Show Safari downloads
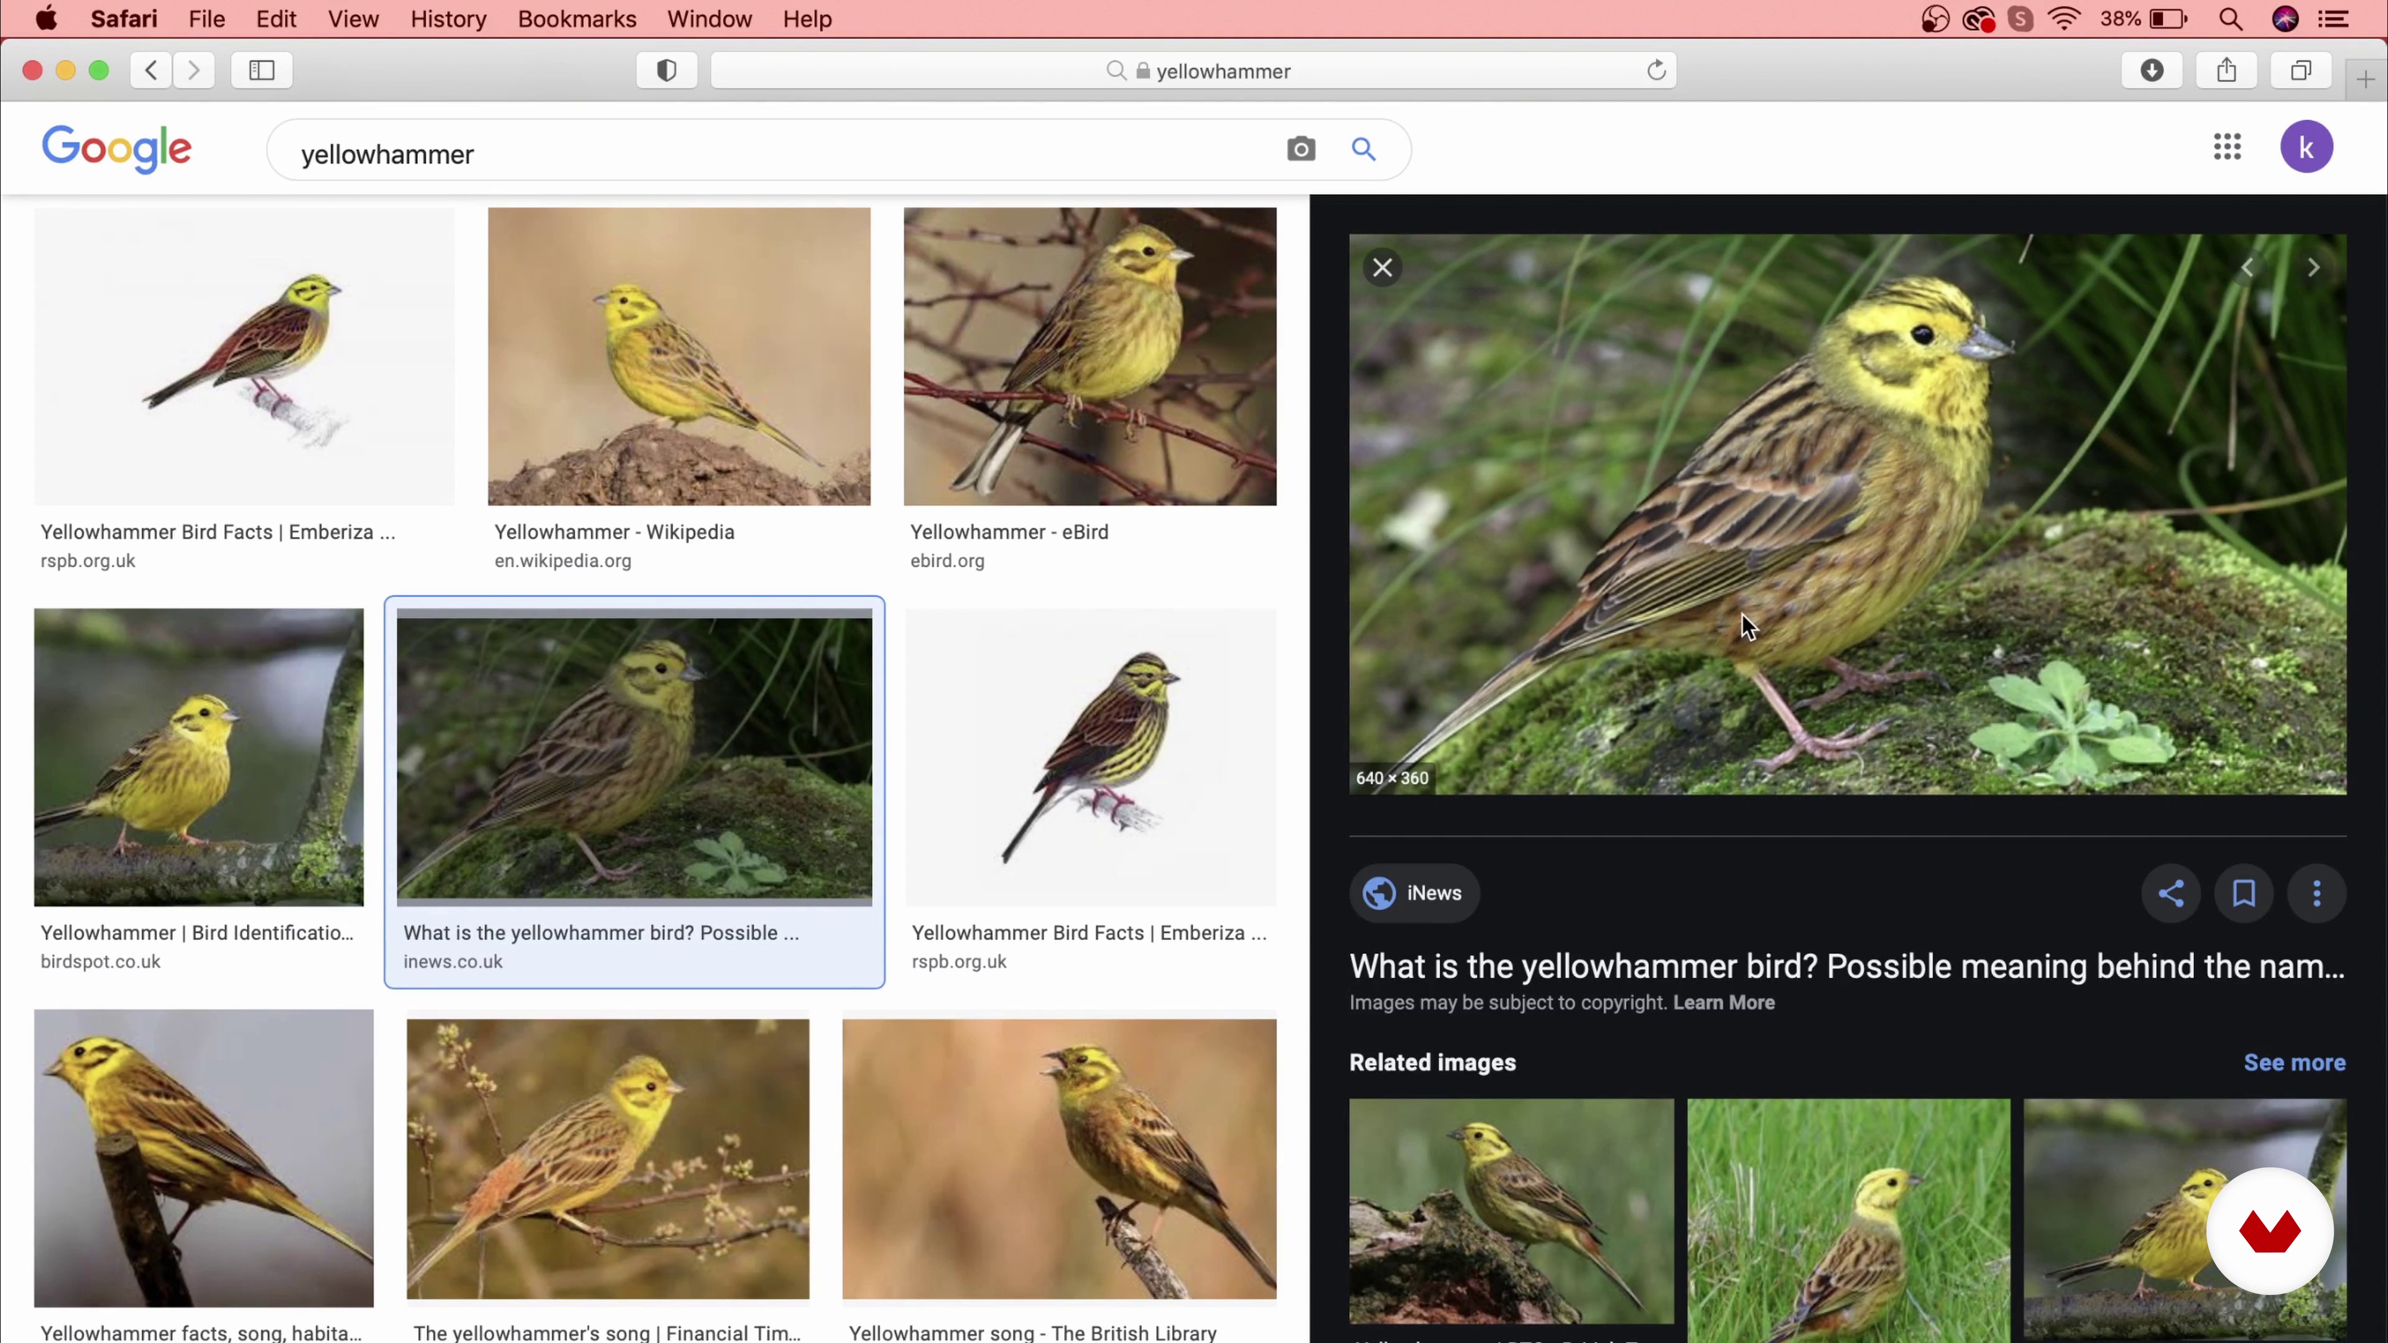2388x1343 pixels. (2152, 70)
